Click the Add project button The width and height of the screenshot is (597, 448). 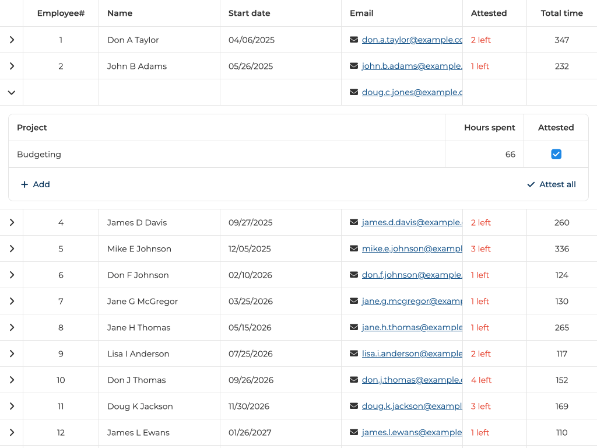(36, 184)
